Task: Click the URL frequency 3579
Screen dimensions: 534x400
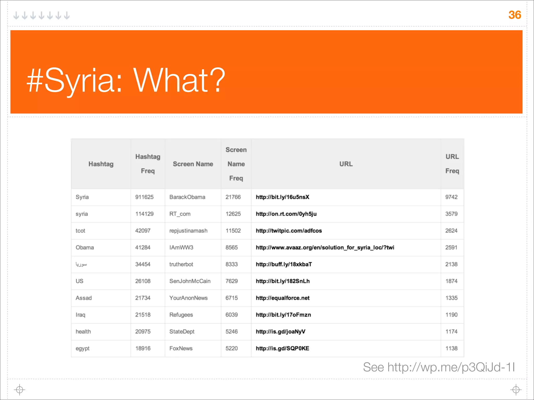Action: pos(451,214)
